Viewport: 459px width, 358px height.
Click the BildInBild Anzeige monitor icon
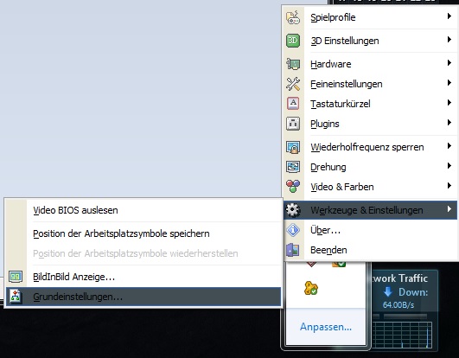[16, 277]
